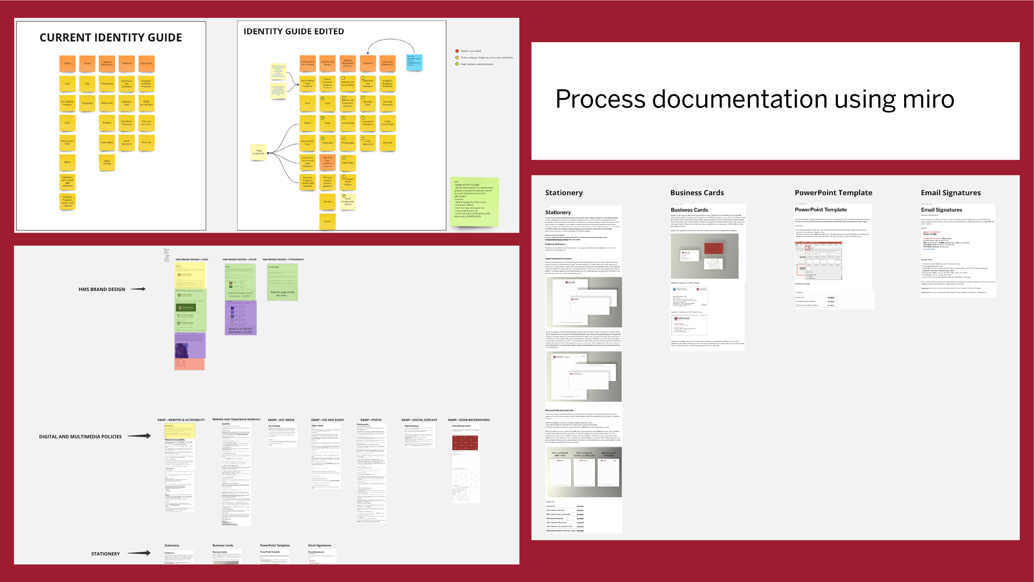Select the status circle on the Email Signatures note

point(364,138)
